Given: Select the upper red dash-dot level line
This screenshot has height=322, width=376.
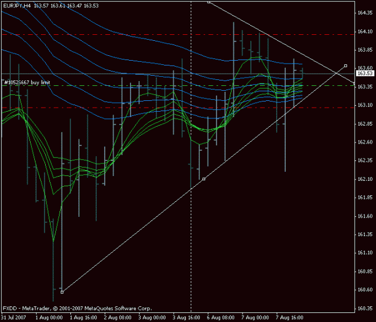Looking at the screenshot, I should point(178,35).
